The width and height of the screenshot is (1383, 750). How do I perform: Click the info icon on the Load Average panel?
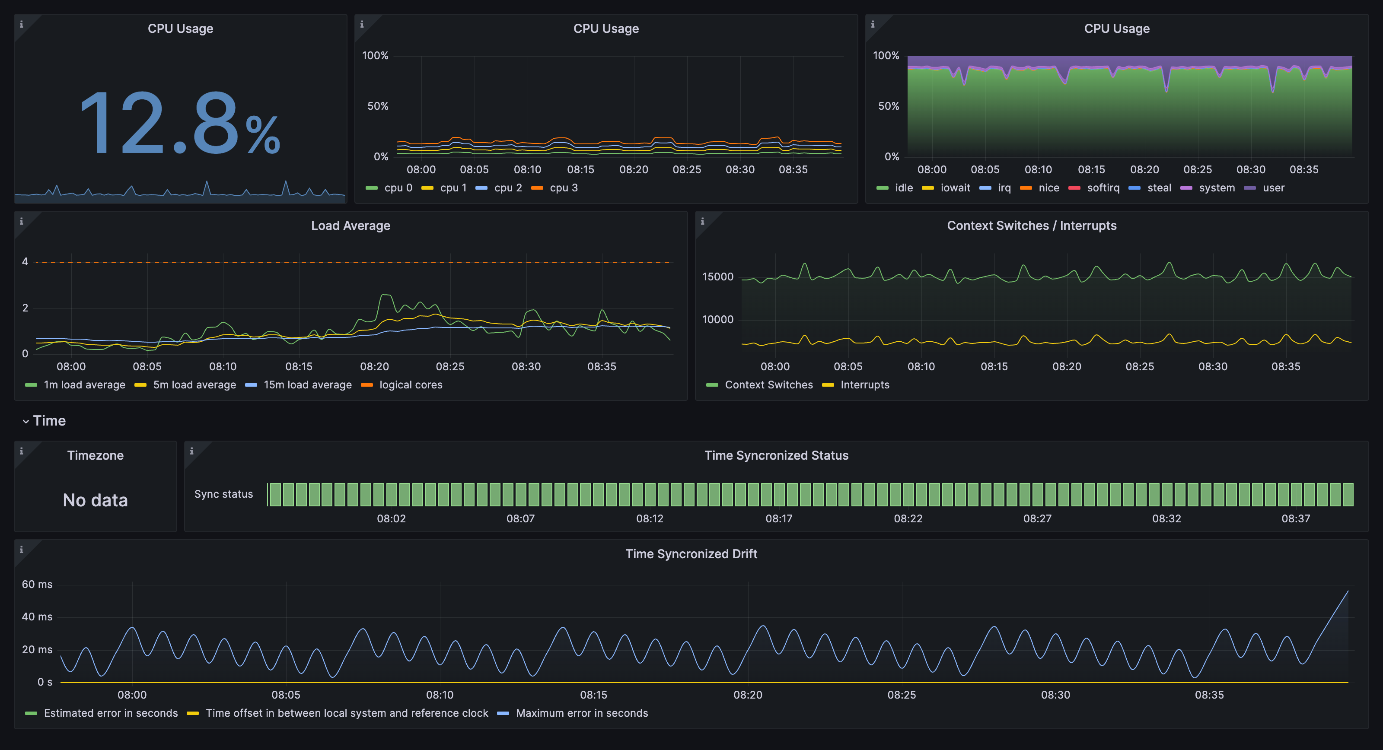22,221
